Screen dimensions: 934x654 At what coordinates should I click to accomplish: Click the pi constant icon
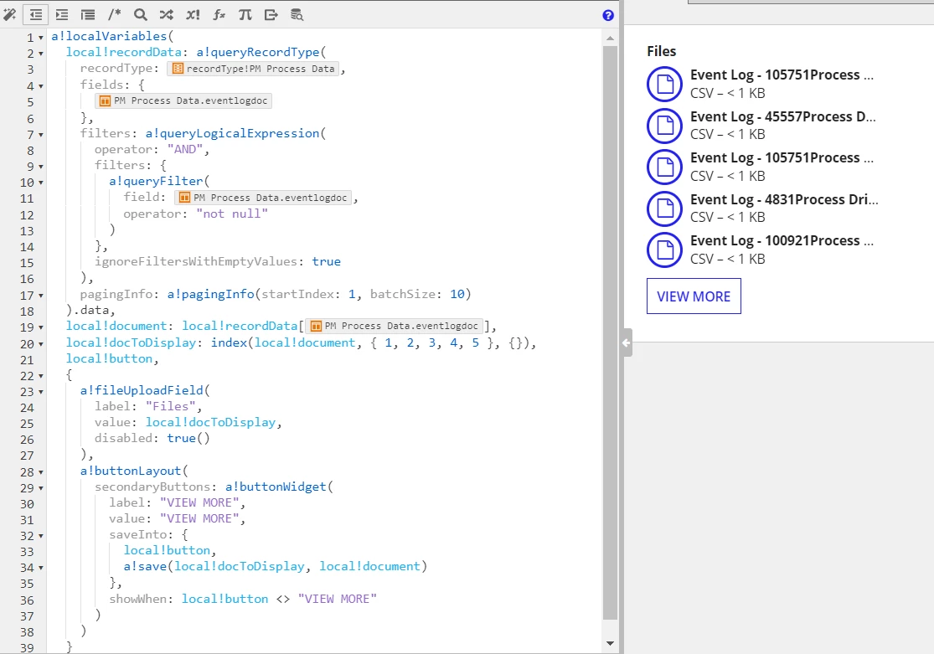[x=245, y=15]
